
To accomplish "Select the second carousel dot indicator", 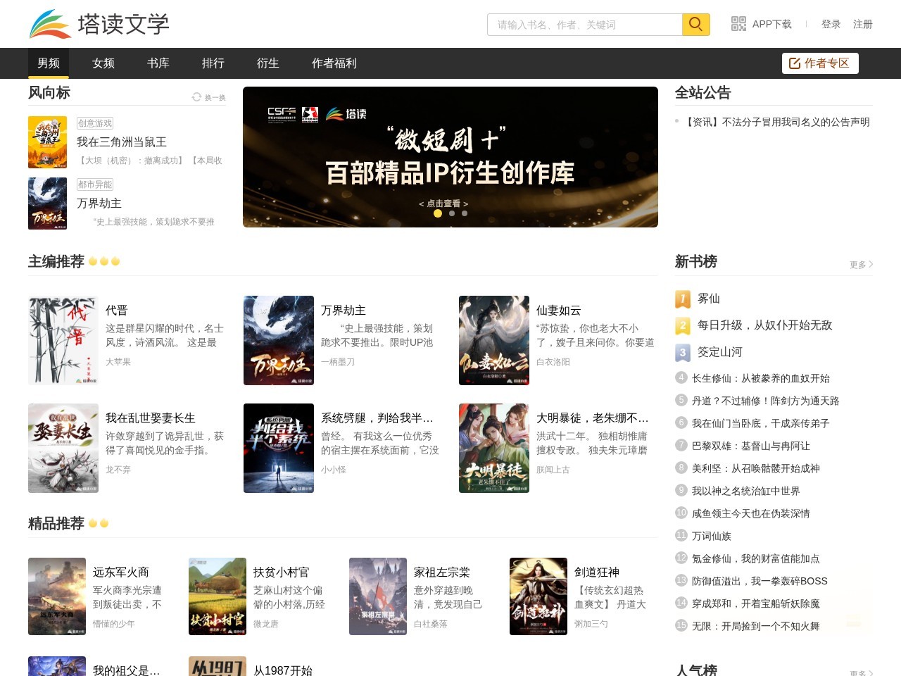I will point(452,213).
